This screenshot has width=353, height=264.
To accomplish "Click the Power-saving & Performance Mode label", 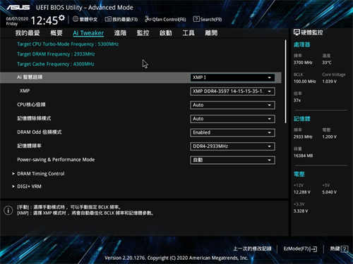I will click(x=56, y=160).
